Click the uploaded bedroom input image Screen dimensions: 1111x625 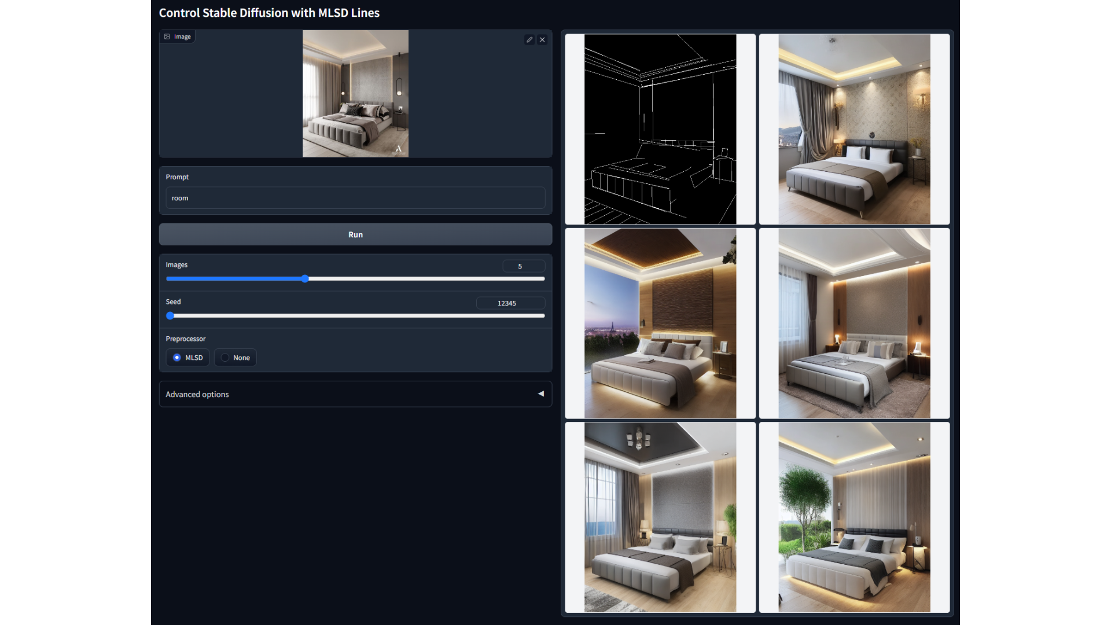(355, 94)
